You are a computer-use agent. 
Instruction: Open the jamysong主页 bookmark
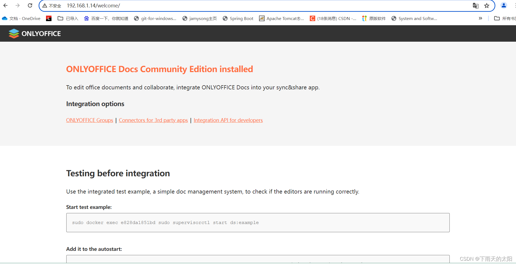click(x=200, y=18)
